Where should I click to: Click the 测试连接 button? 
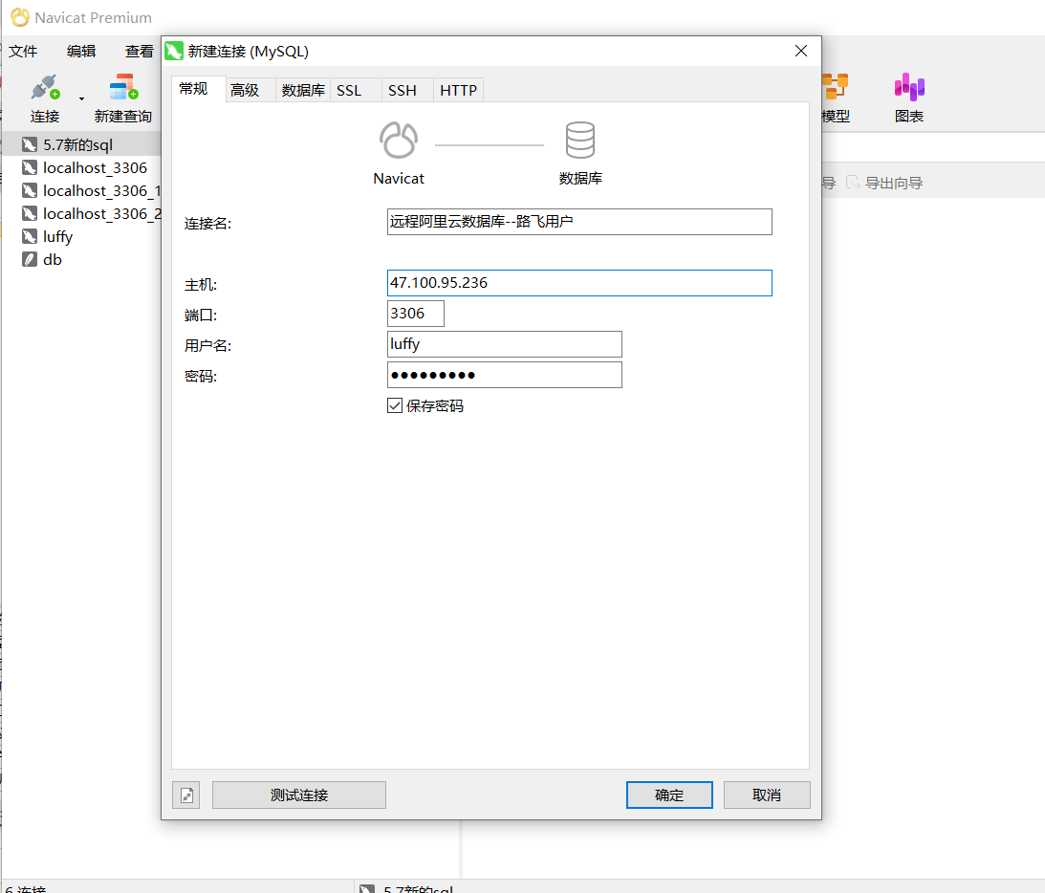299,795
